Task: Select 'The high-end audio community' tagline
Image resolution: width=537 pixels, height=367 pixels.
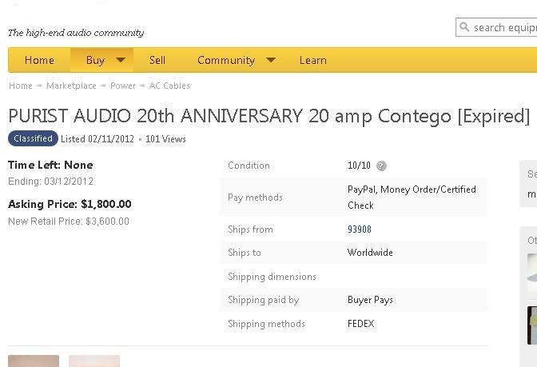Action: point(76,33)
